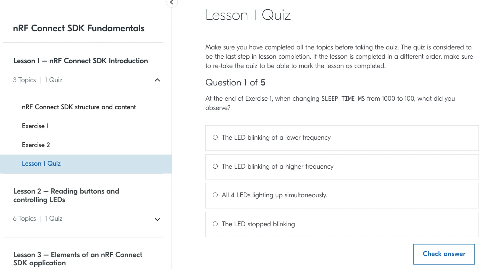Open the "Exercise 1" topic
Screen dimensions: 480x269
click(x=35, y=126)
